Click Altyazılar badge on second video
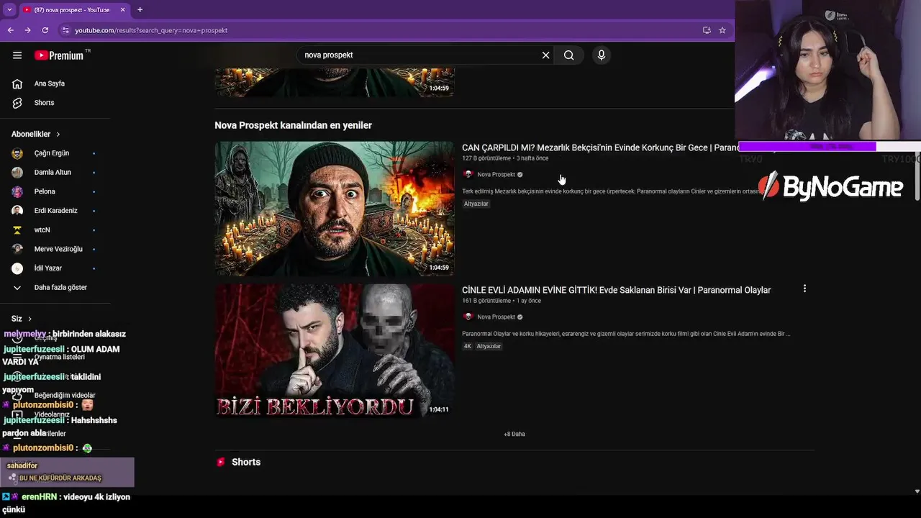921x518 pixels. tap(489, 346)
